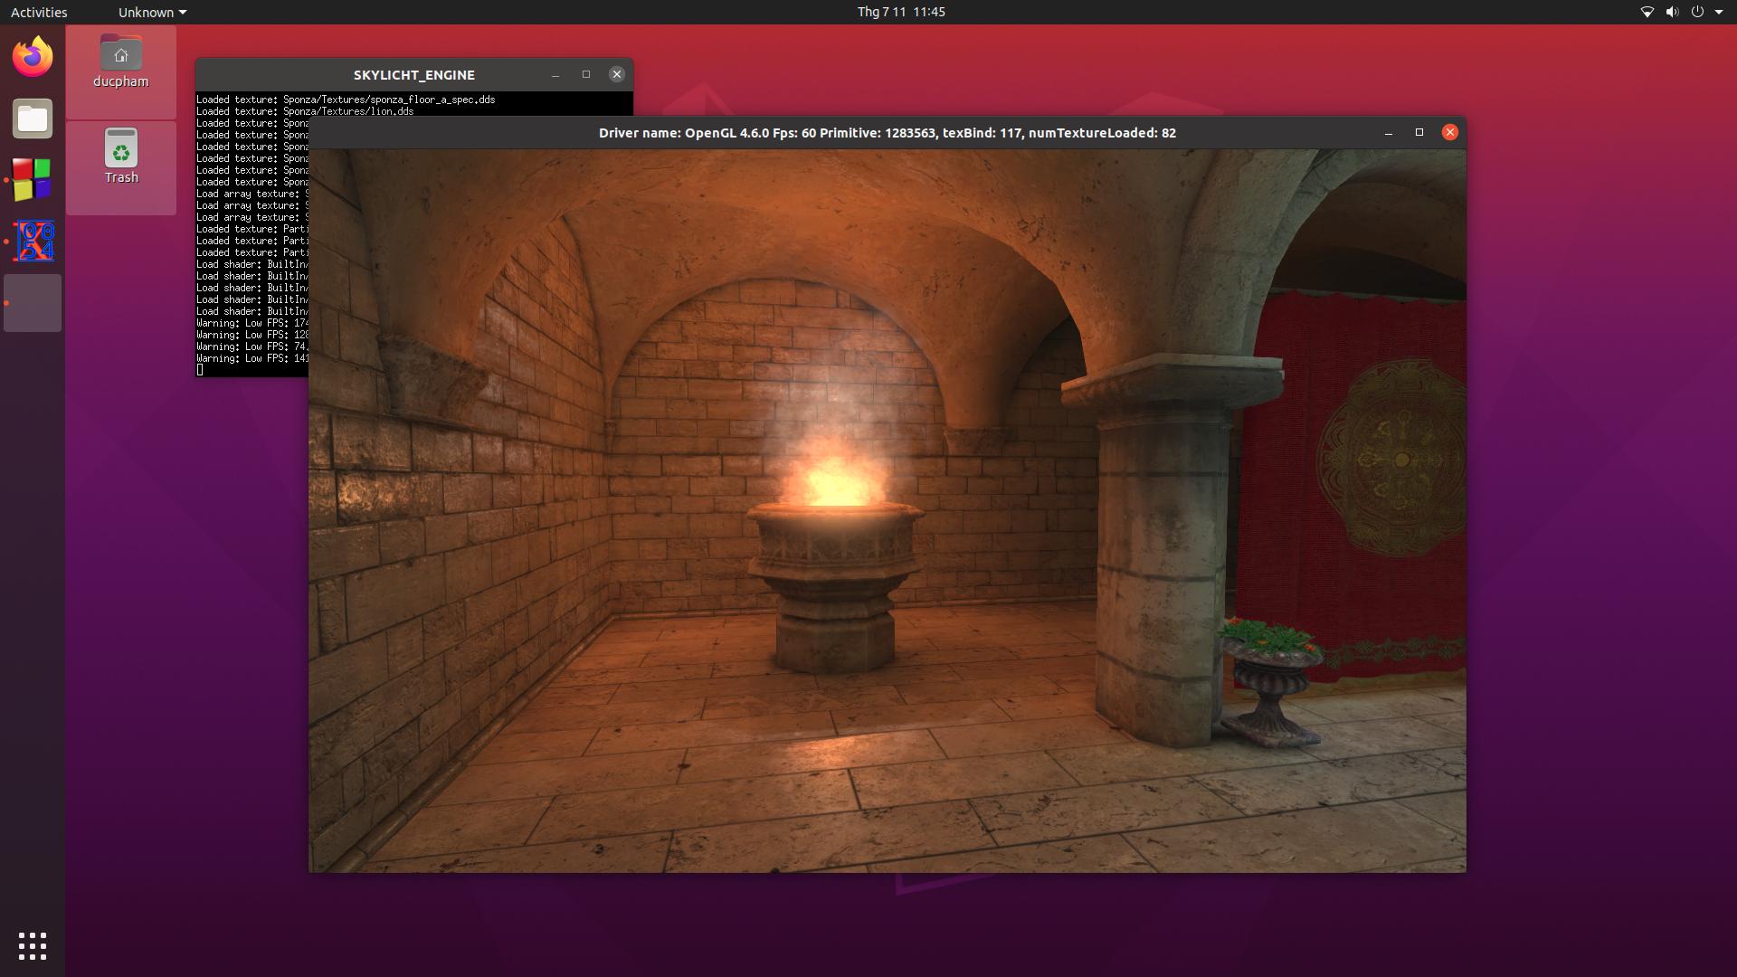This screenshot has height=977, width=1737.
Task: Close the OpenGL render window
Action: click(1450, 132)
